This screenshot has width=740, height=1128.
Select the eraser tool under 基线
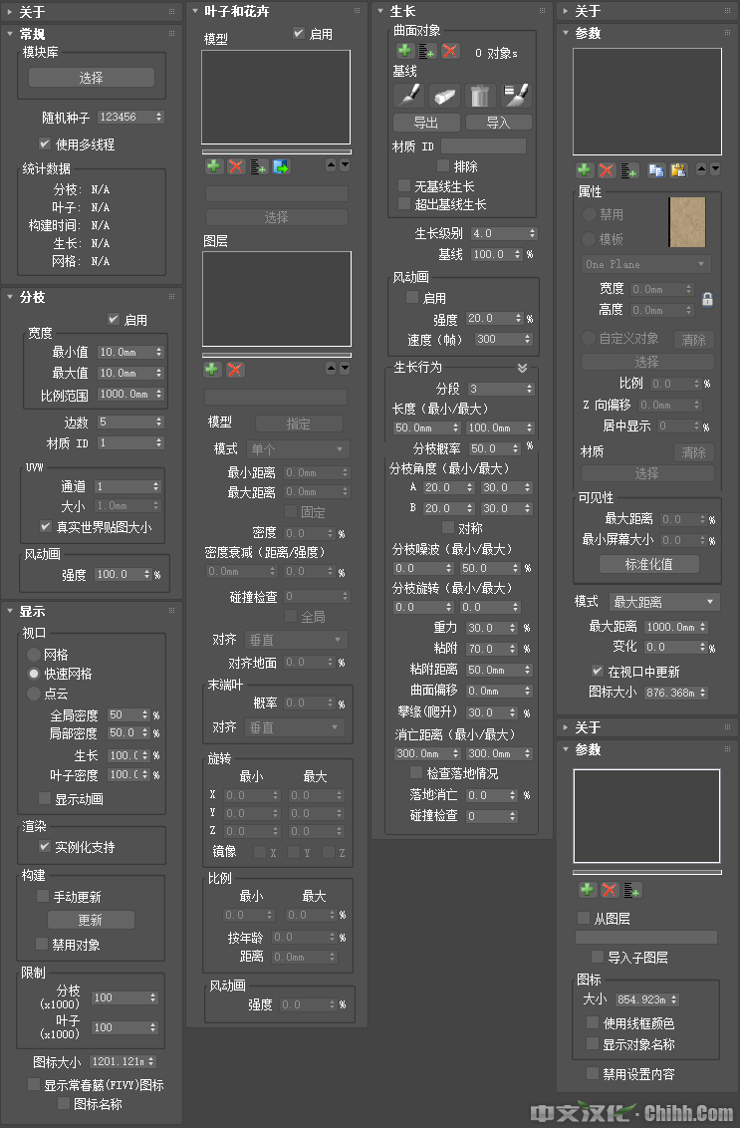click(x=444, y=95)
